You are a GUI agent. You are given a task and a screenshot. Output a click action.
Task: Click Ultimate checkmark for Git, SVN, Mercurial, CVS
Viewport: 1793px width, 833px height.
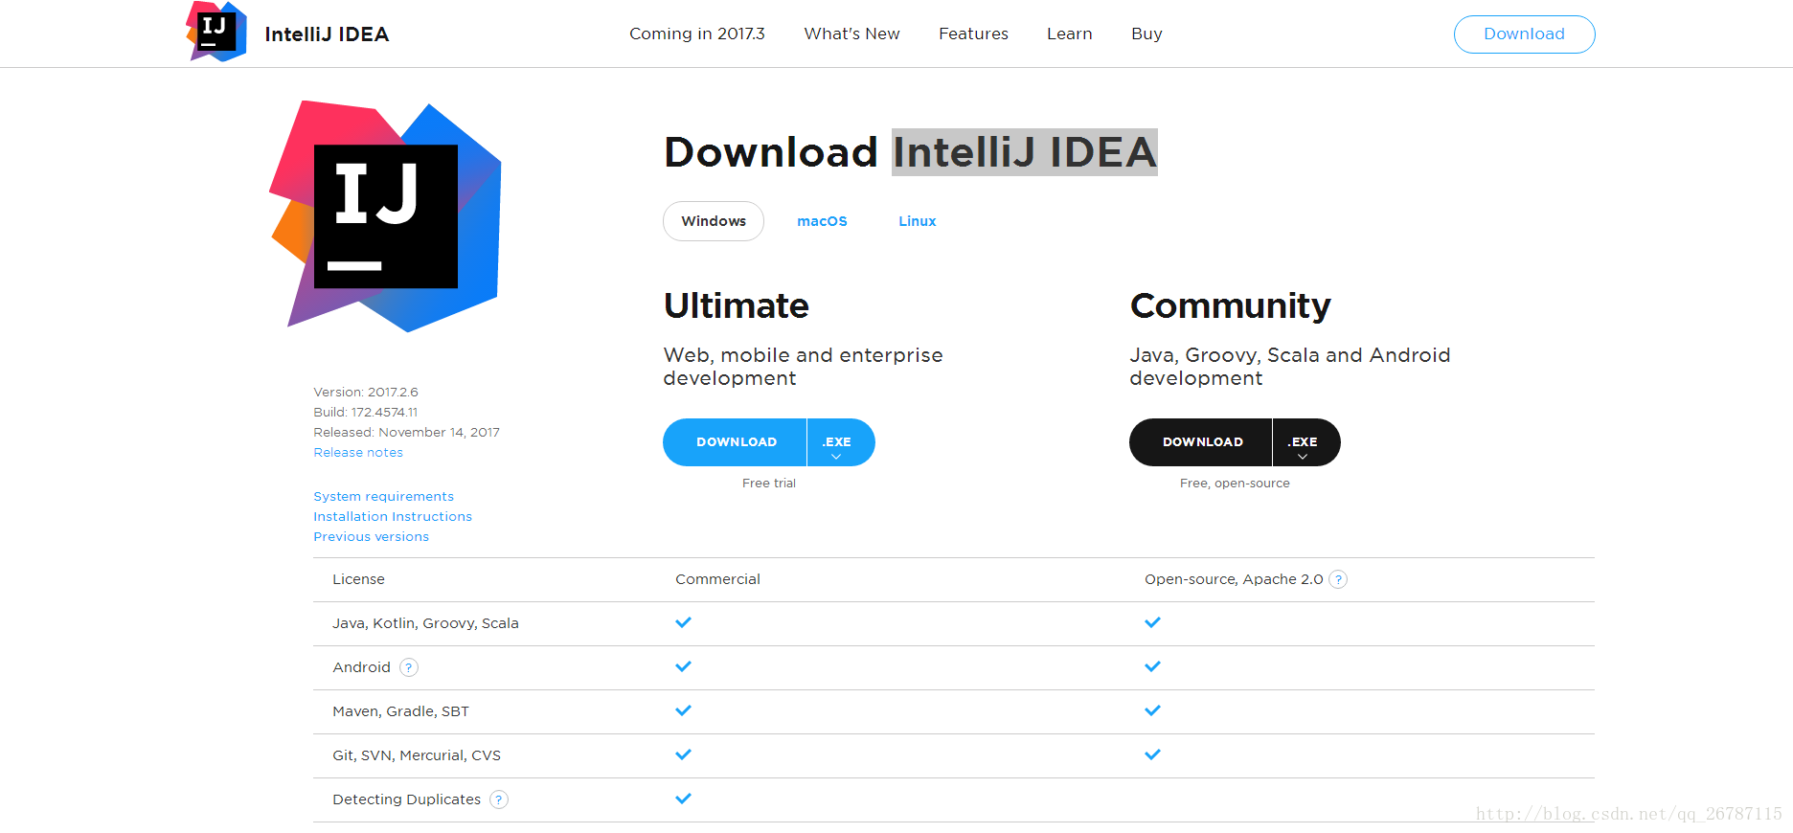pyautogui.click(x=683, y=754)
